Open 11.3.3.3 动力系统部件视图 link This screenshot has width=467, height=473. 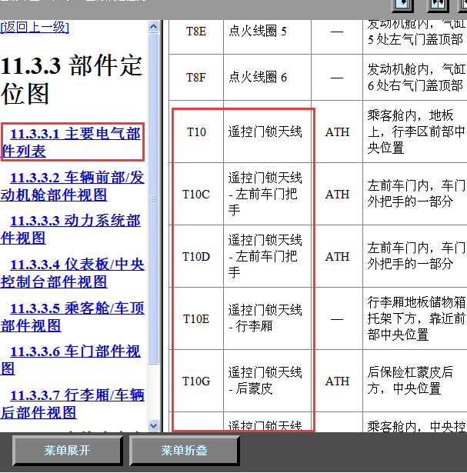71,229
